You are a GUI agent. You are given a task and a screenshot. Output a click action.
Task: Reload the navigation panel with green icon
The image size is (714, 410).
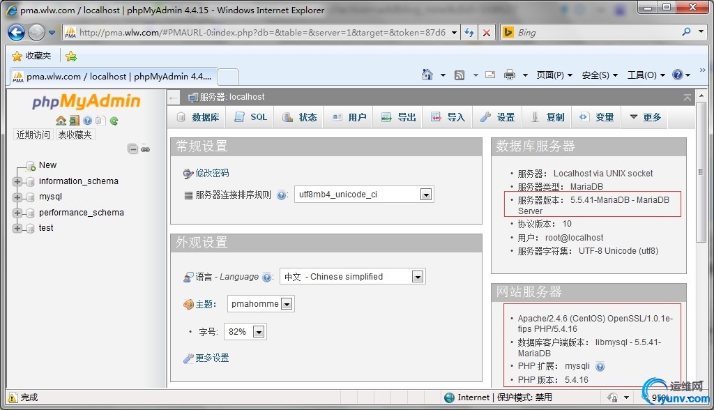click(x=114, y=120)
